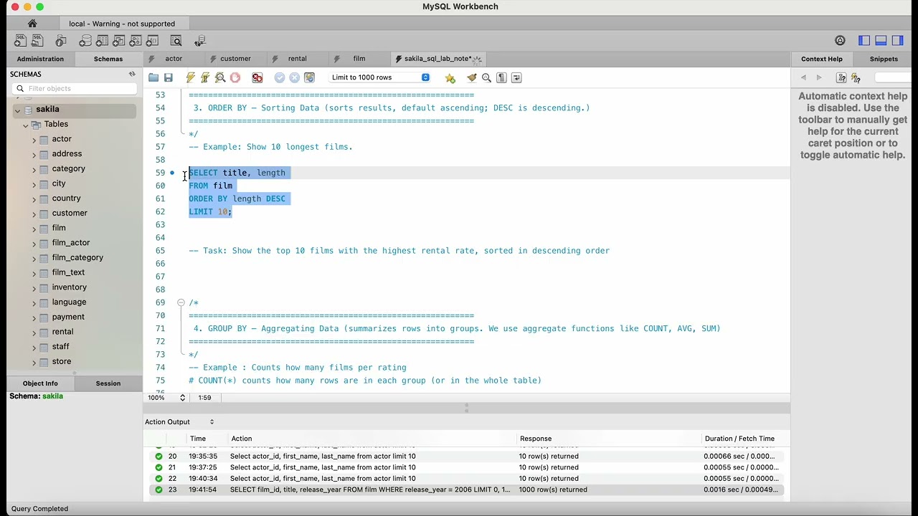Commit the transaction icon
This screenshot has width=918, height=516.
tap(280, 77)
